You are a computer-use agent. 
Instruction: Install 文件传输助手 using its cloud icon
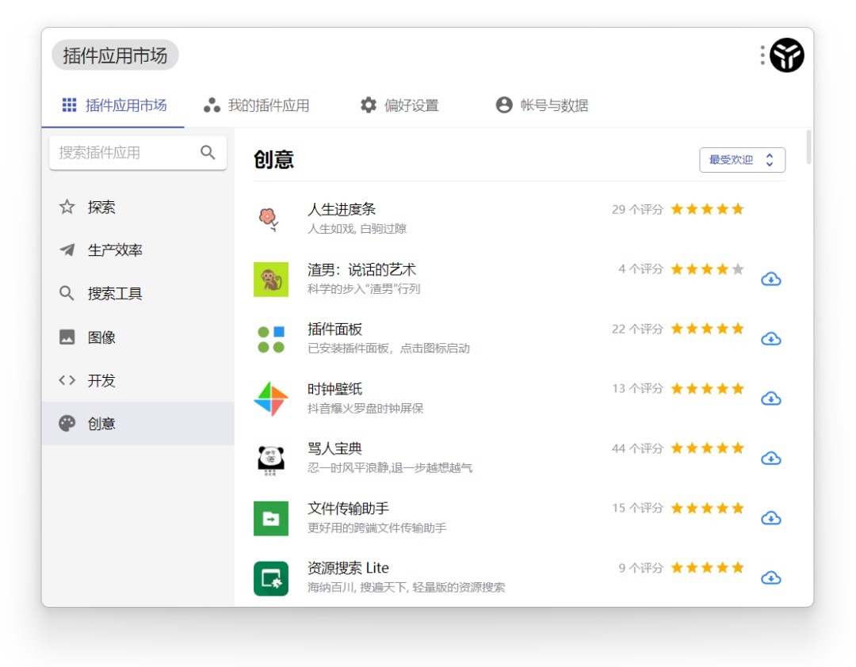coord(770,518)
